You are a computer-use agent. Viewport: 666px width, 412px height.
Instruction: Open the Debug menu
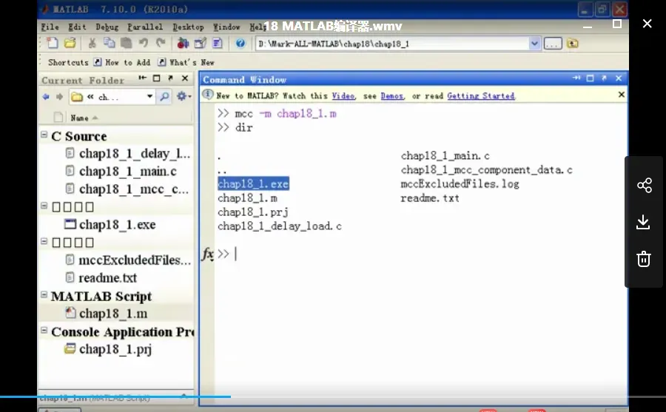107,27
